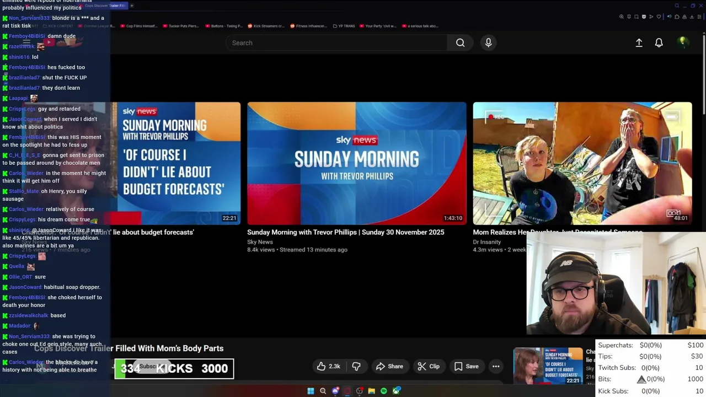
Task: Open the ad blocker shield icon
Action: [644, 17]
